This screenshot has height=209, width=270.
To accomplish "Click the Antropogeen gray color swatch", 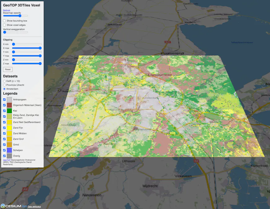I will (x=9, y=99).
